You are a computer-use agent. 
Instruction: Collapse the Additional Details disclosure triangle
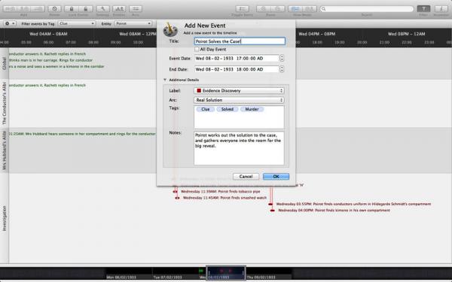(x=165, y=80)
